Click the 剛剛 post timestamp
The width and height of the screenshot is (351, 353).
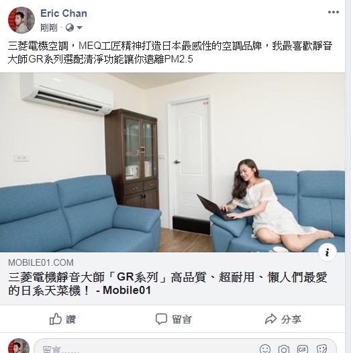(49, 28)
